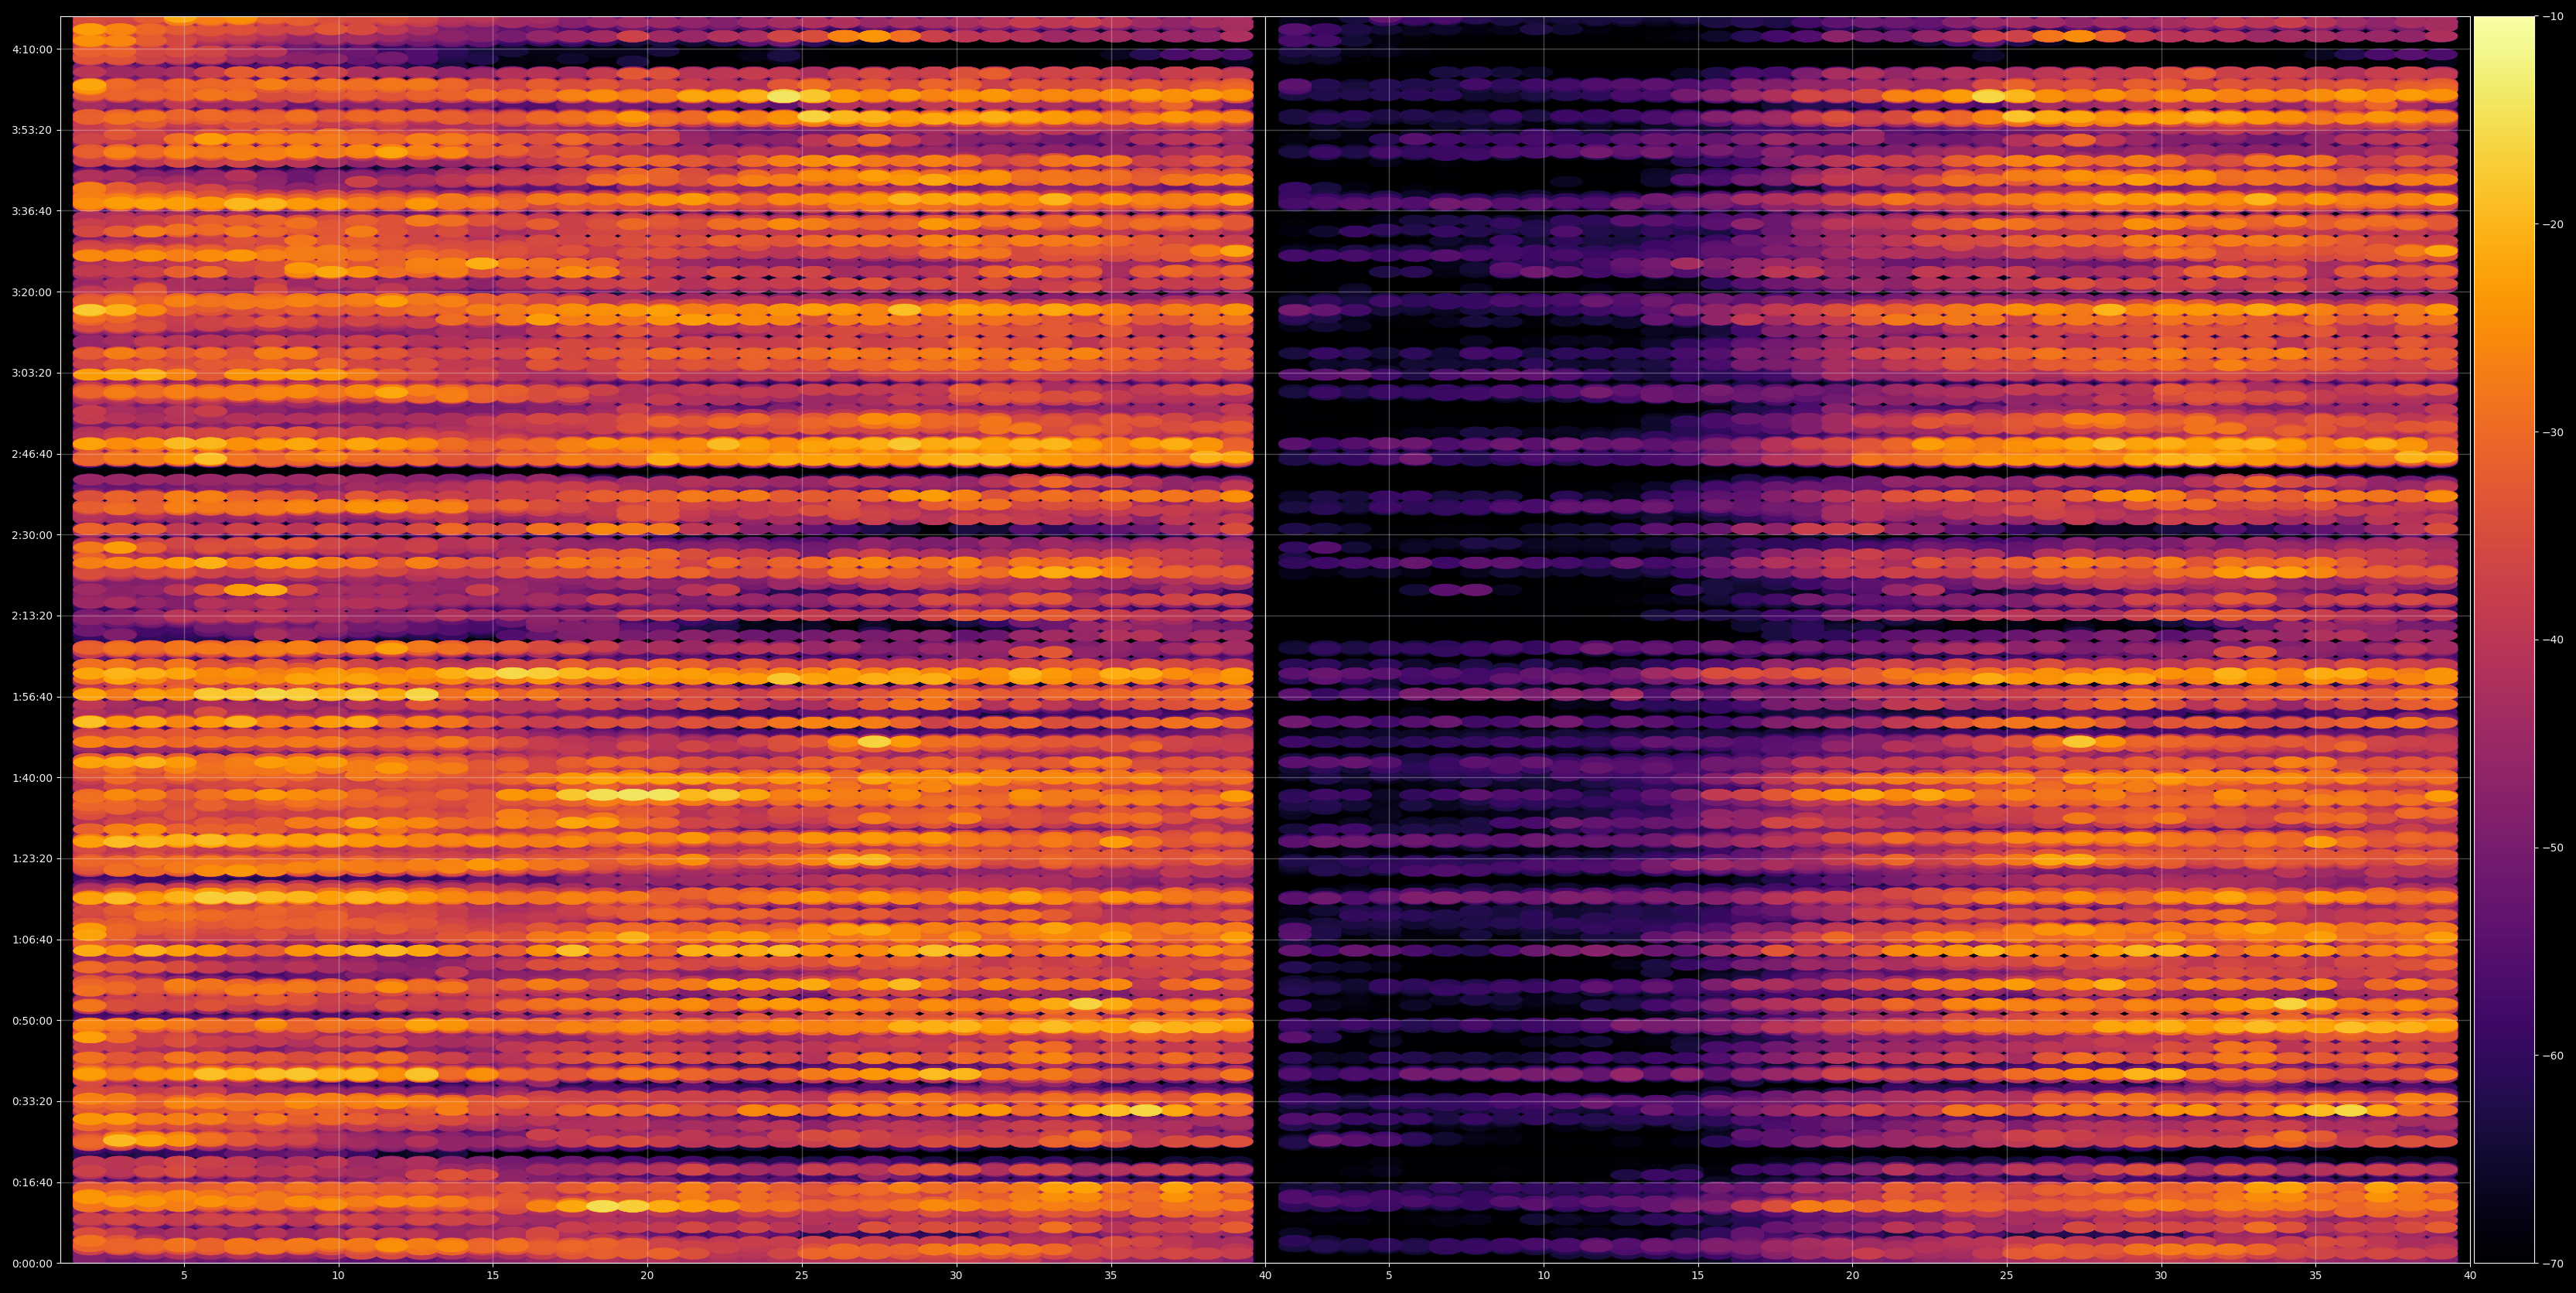Image resolution: width=2576 pixels, height=1293 pixels.
Task: Click the −60 colorbar tick label
Action: pyautogui.click(x=2553, y=1056)
